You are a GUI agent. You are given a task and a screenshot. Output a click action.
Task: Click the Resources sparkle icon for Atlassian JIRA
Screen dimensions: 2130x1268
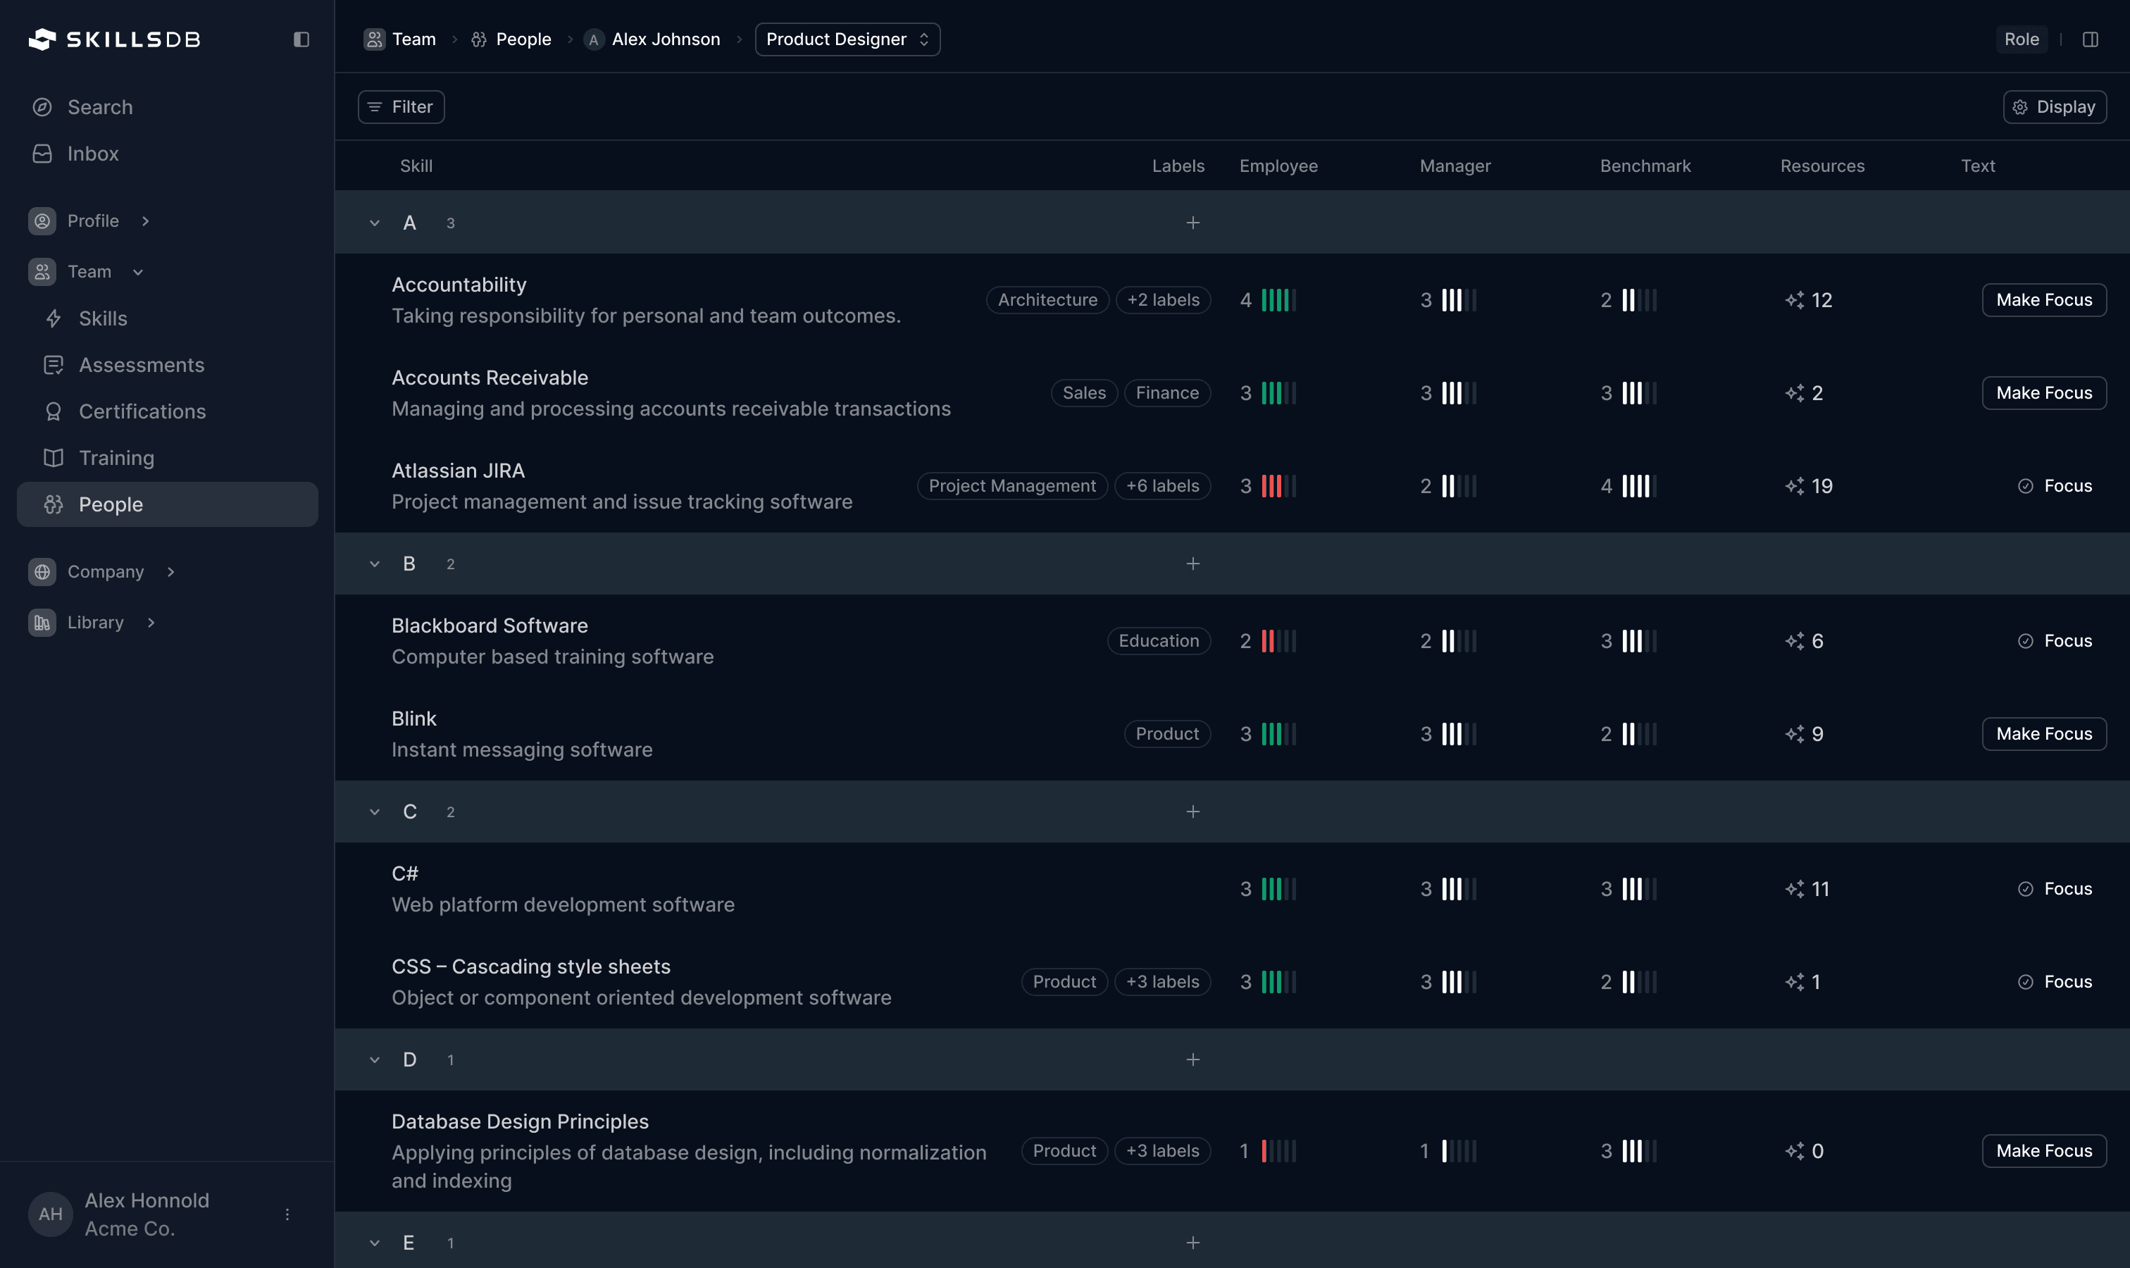1794,485
